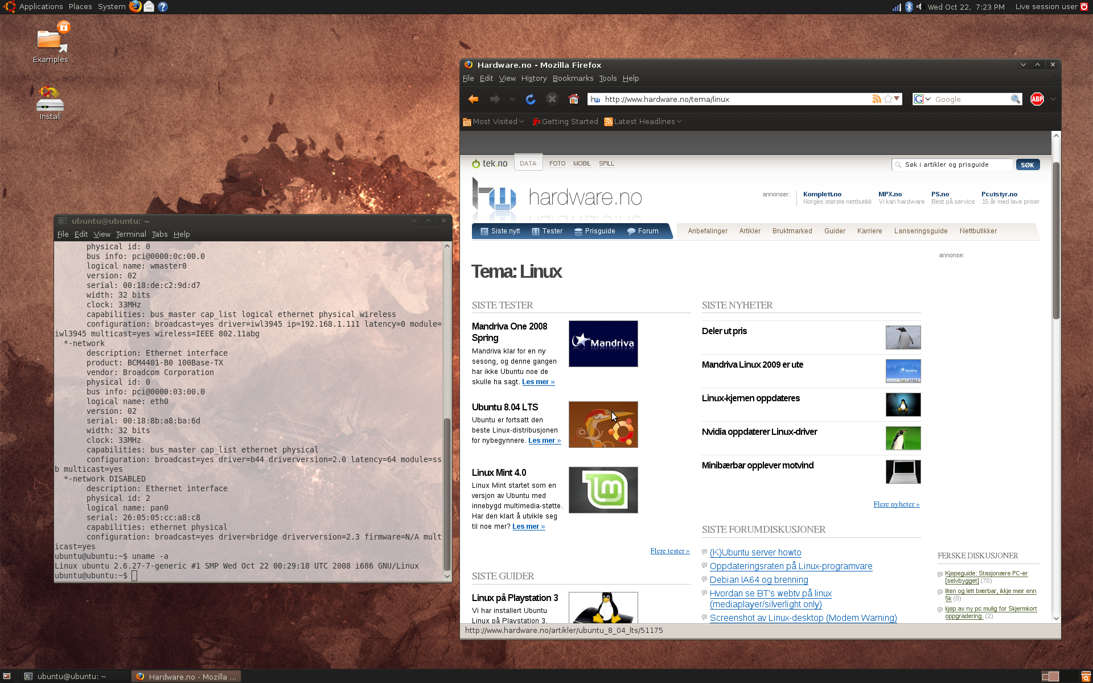
Task: Click the Komplett.no advertiser link
Action: [x=822, y=194]
